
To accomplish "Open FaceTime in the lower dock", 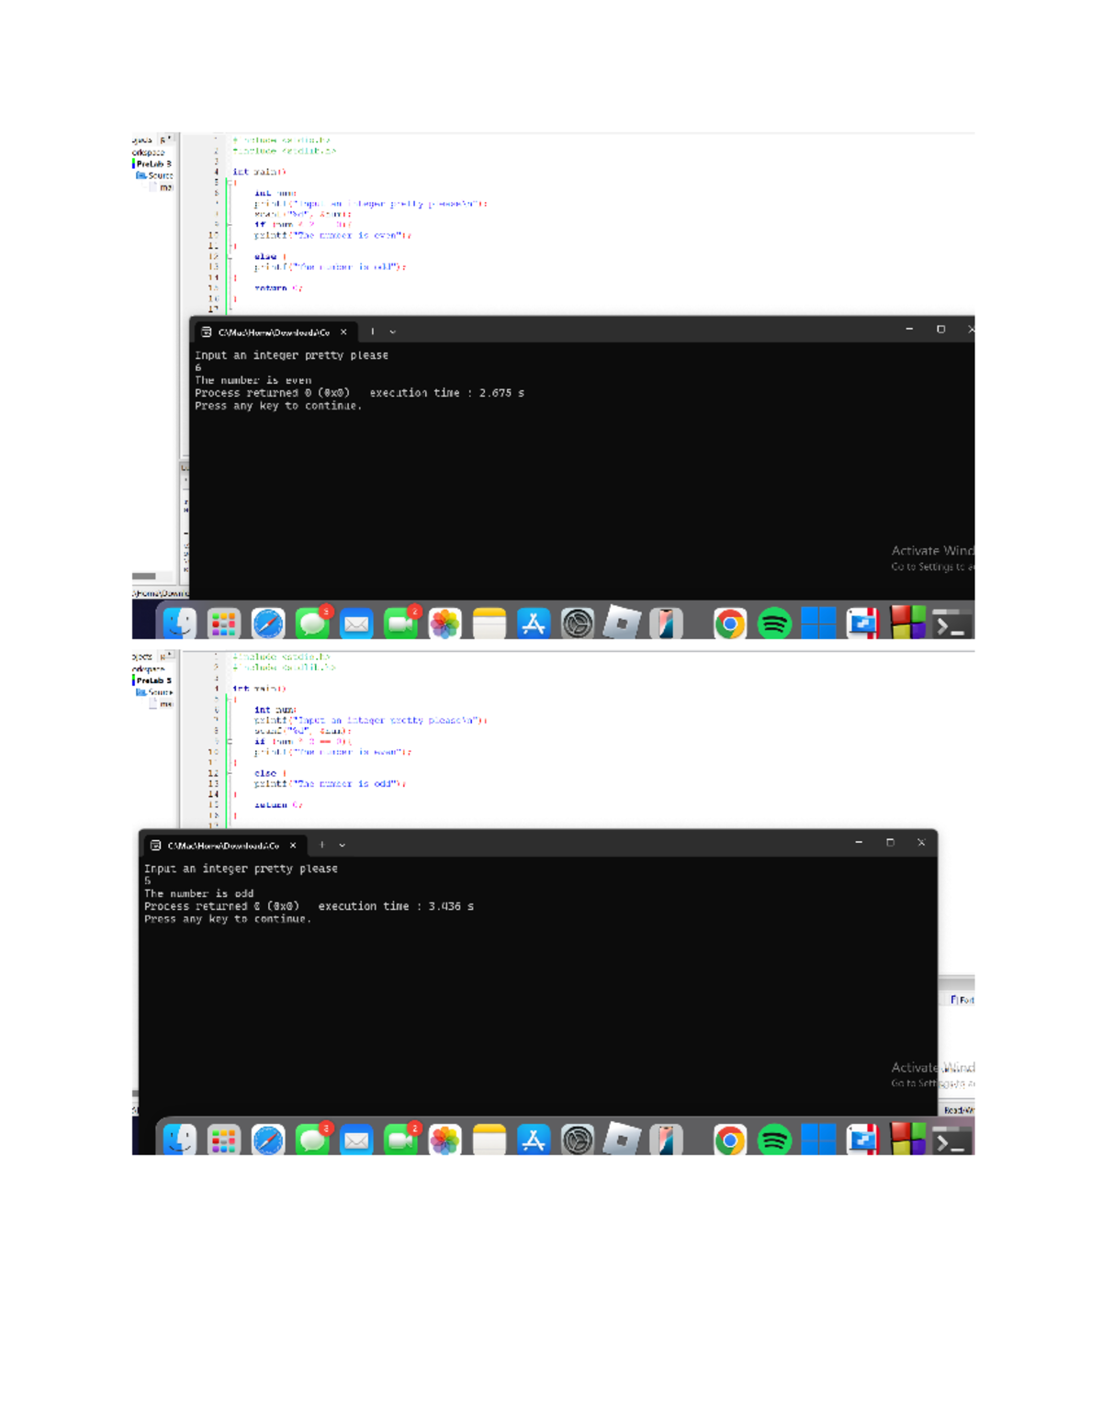I will point(400,1140).
